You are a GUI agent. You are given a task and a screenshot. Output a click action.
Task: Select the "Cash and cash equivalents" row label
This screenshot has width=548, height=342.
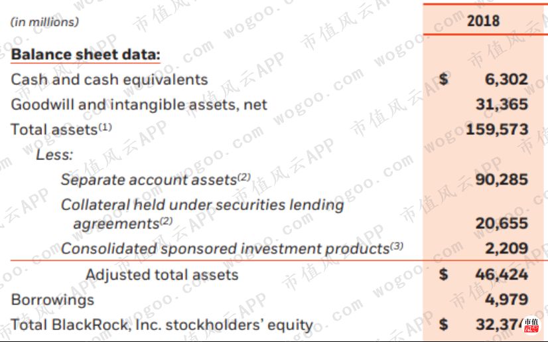point(109,80)
